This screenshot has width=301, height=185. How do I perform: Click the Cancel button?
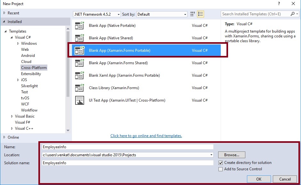point(285,179)
